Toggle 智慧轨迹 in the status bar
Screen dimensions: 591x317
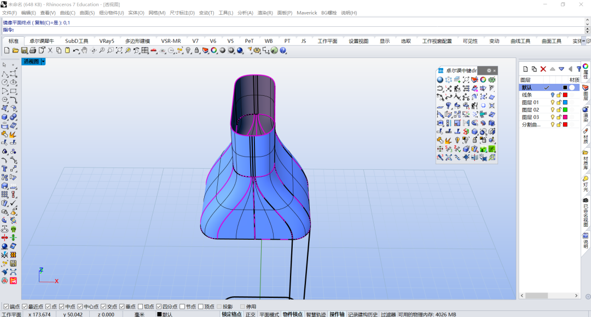[x=316, y=314]
